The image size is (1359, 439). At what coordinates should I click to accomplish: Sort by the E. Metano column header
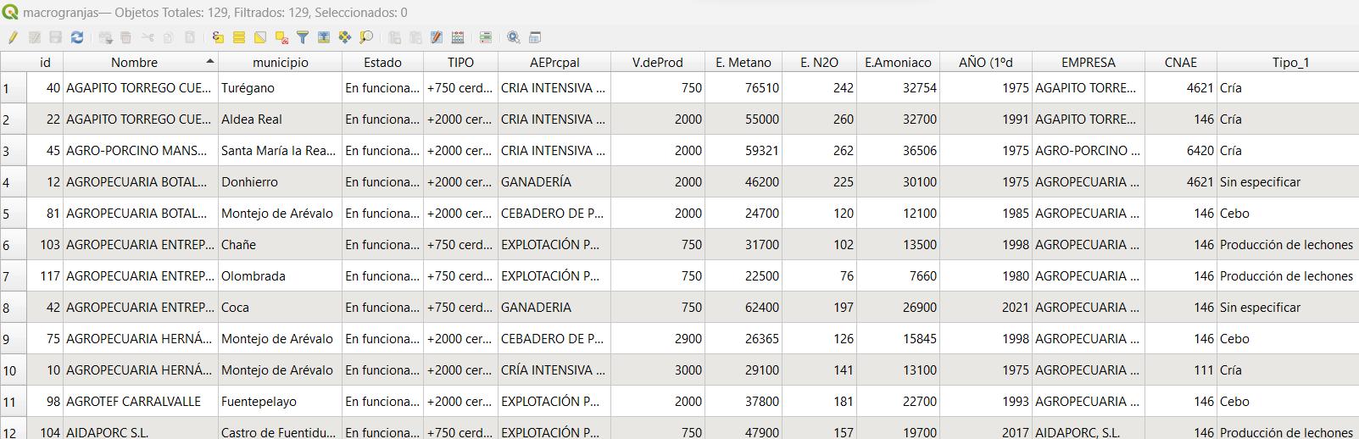pos(744,62)
